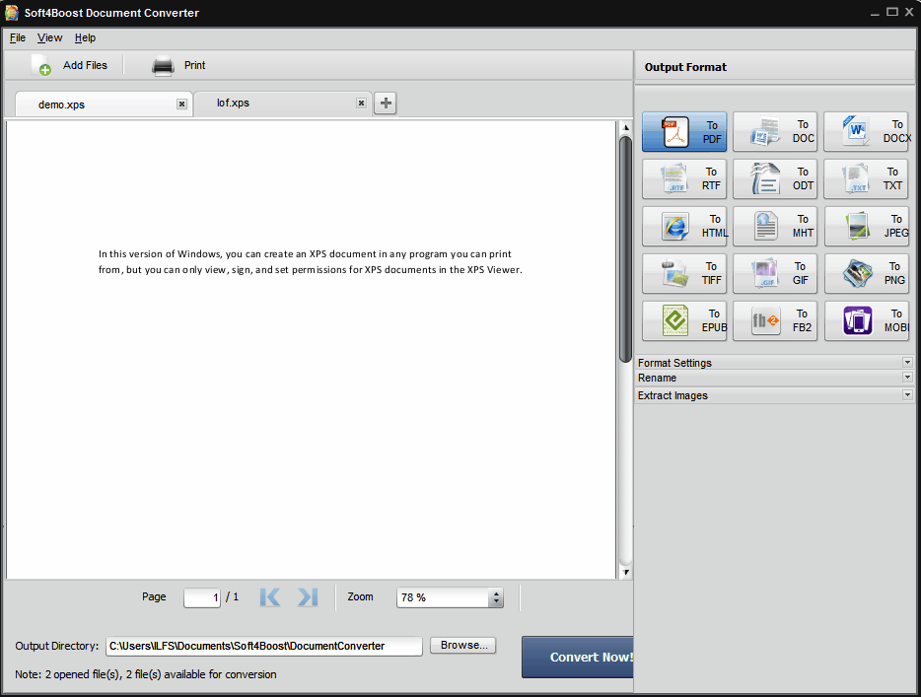Click the Print toolbar button
Screen dimensions: 921x697
coord(178,65)
